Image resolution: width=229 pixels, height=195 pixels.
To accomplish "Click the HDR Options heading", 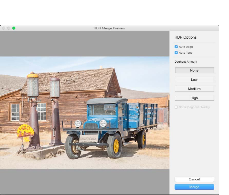I will 185,37.
